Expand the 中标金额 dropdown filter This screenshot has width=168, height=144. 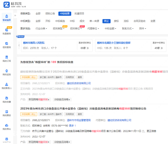coord(110,29)
